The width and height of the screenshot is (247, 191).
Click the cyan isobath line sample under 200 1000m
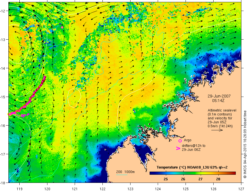point(122,175)
